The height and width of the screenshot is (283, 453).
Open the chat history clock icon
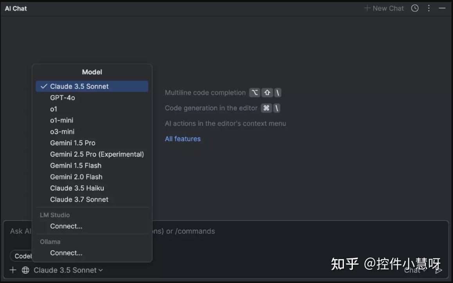point(415,8)
